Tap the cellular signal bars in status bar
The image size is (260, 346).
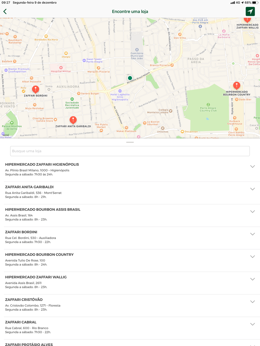point(233,3)
